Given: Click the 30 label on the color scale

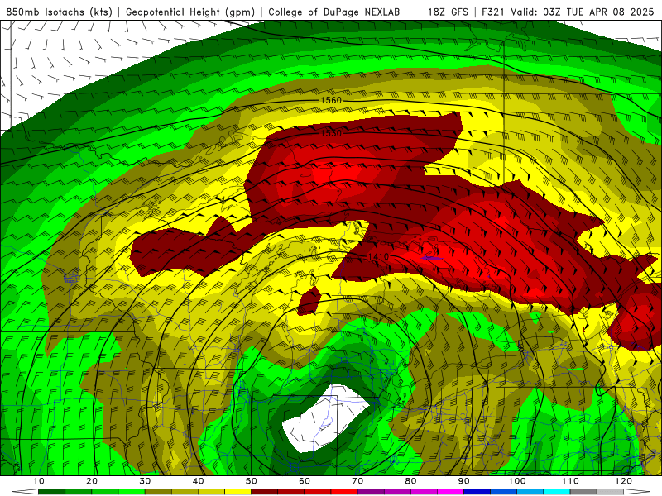Looking at the screenshot, I should point(145,481).
